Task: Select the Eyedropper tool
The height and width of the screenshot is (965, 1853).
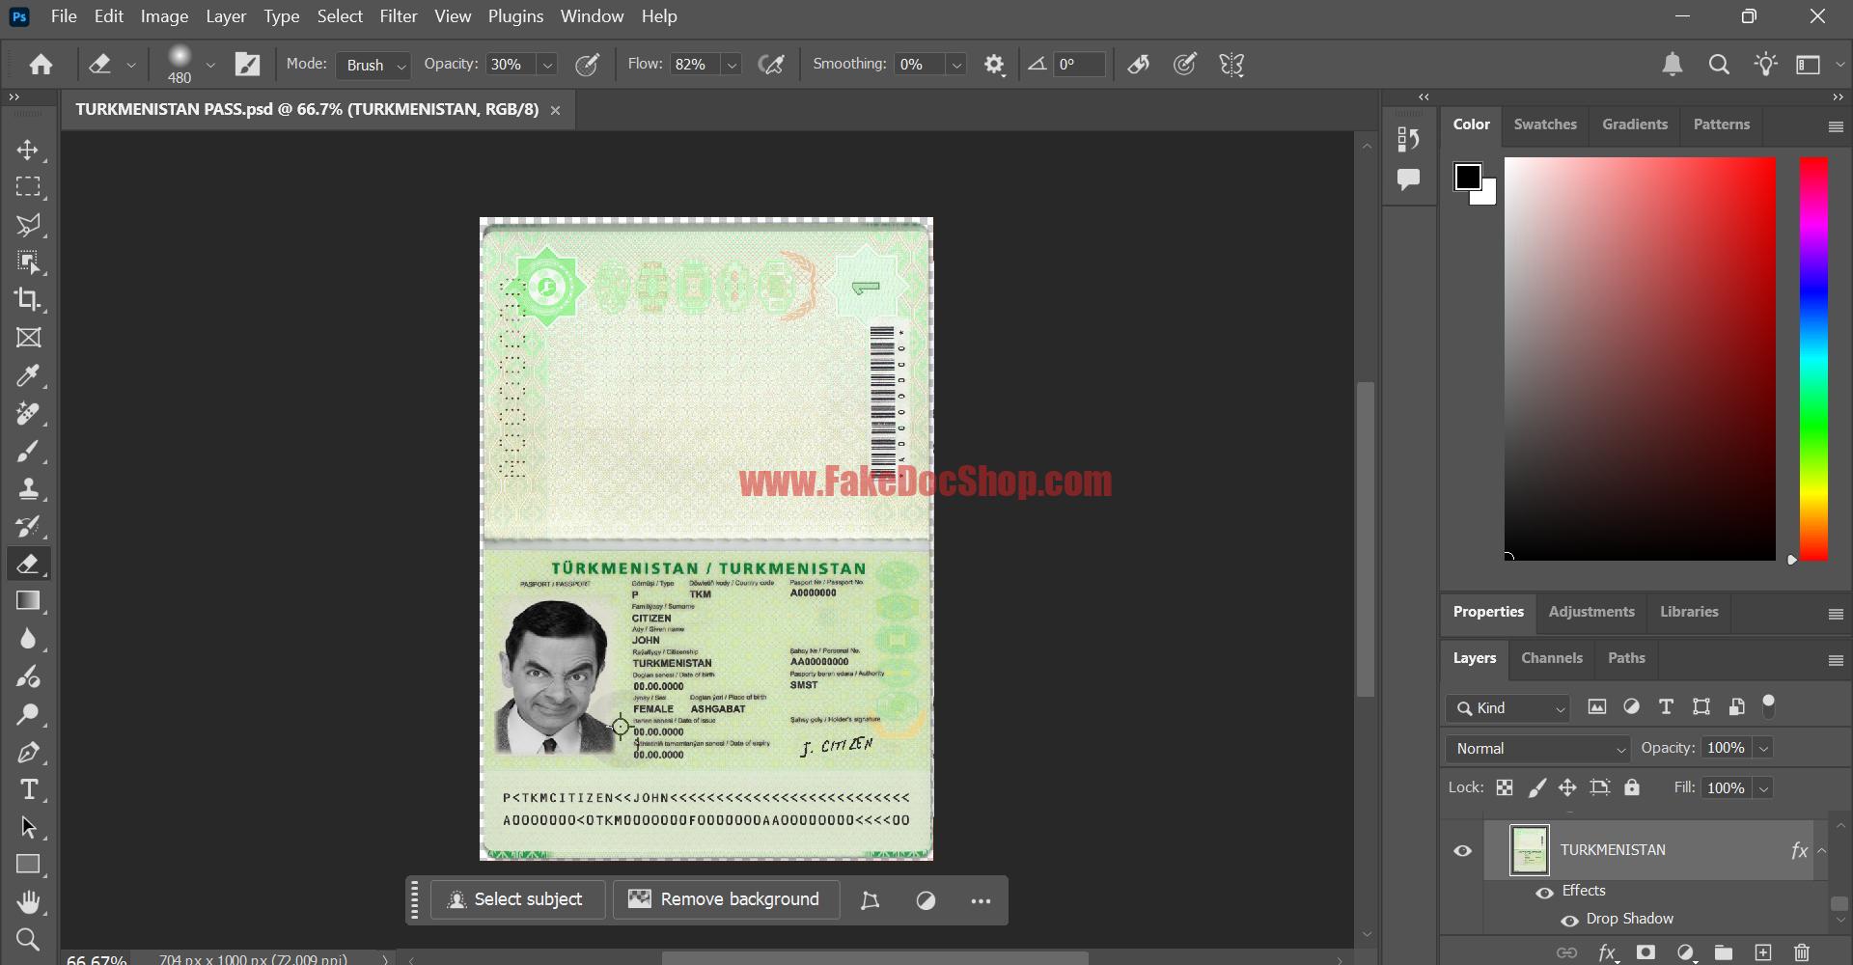Action: click(x=28, y=375)
